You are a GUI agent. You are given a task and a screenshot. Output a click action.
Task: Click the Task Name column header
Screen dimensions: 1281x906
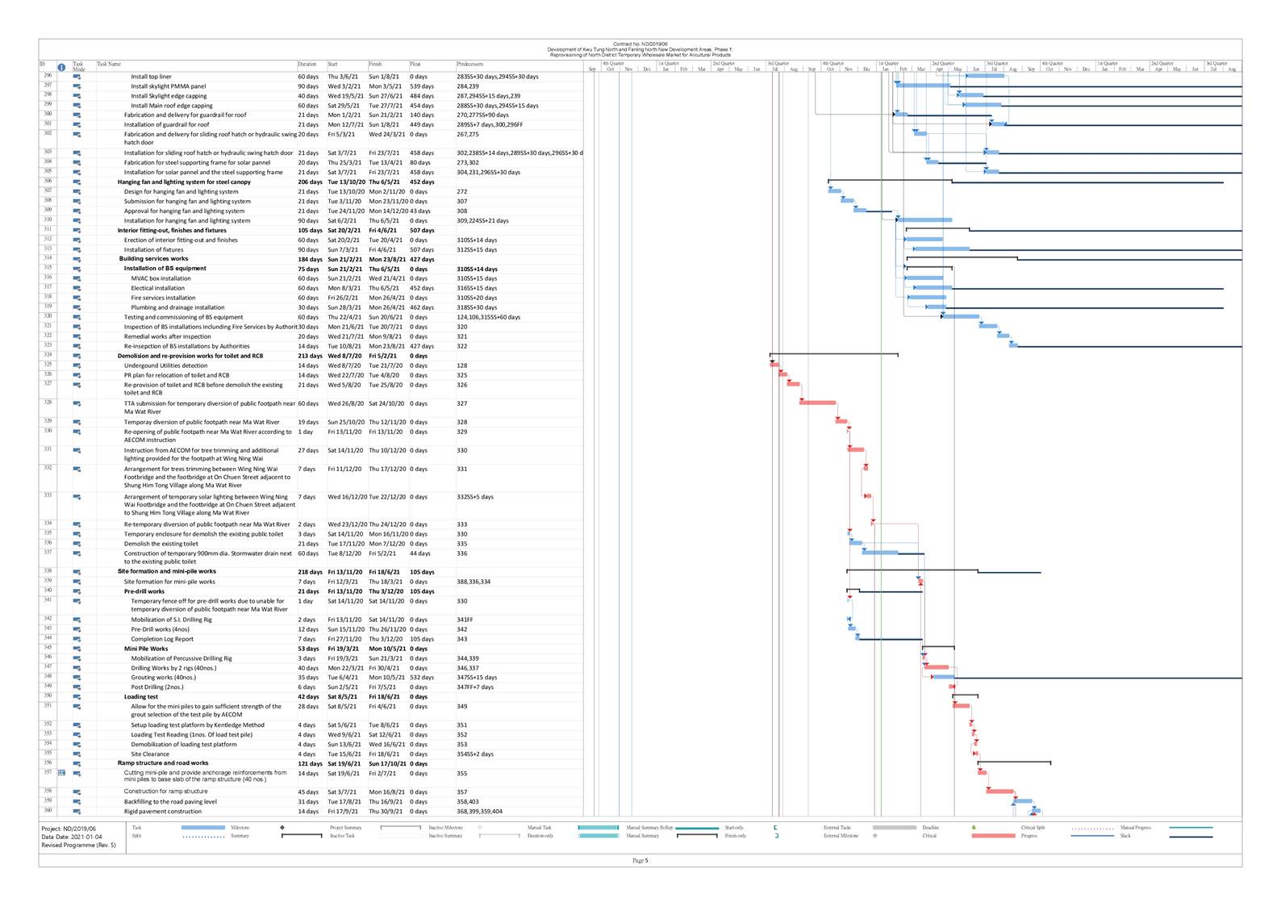tap(109, 64)
